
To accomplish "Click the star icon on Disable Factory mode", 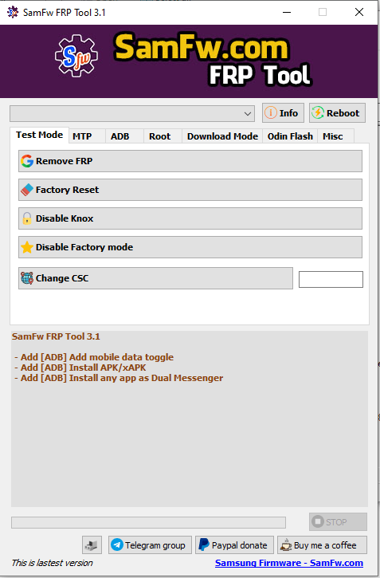I will click(x=27, y=247).
